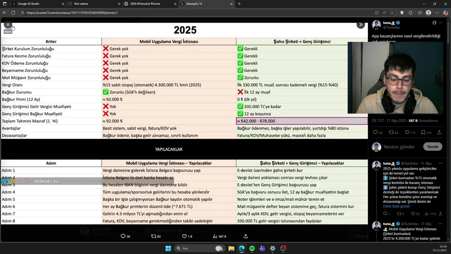The image size is (451, 254).
Task: Open Spotify from the taskbar
Action: click(x=252, y=248)
